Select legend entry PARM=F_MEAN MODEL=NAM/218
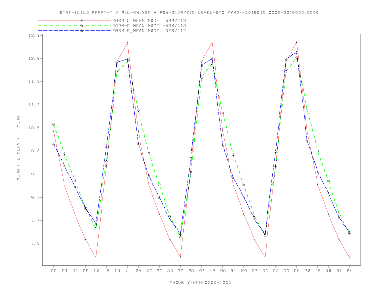 (149, 26)
